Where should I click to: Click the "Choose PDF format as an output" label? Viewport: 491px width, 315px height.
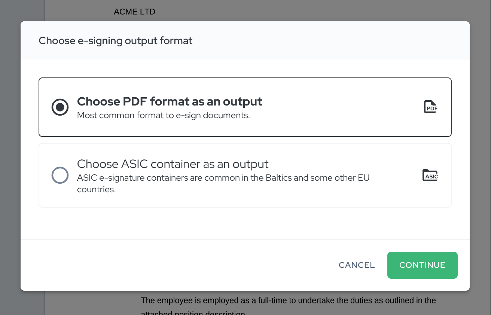tap(170, 101)
